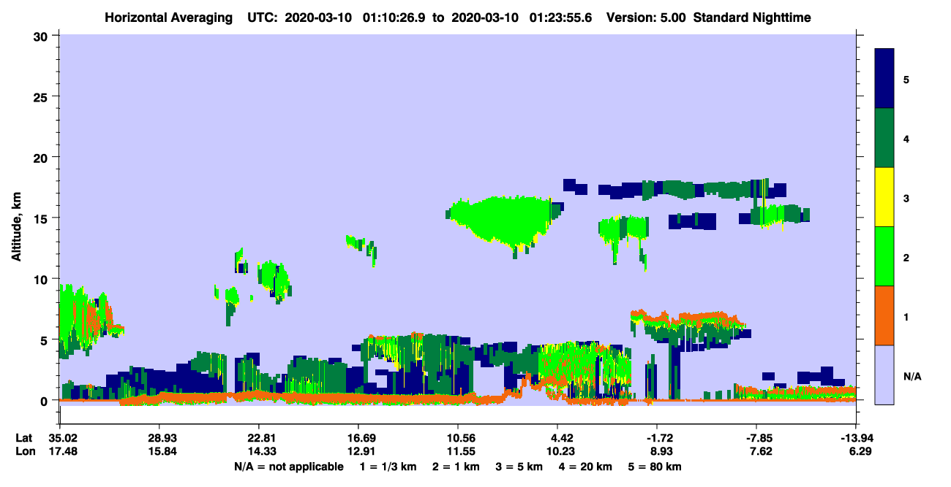The width and height of the screenshot is (951, 487).
Task: Click the Altitude, km axis title
Action: (x=16, y=218)
